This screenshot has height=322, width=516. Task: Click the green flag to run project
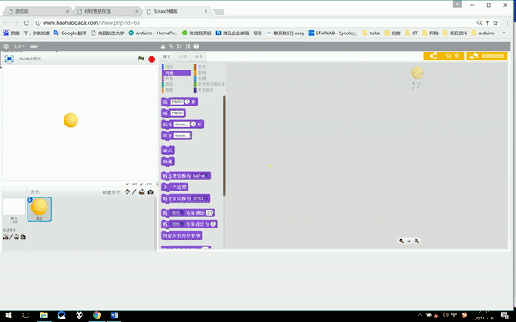click(x=141, y=58)
